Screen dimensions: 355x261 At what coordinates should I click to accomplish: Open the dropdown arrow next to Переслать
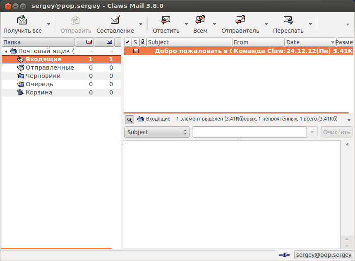(x=311, y=24)
